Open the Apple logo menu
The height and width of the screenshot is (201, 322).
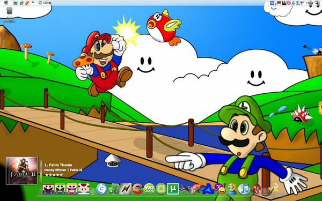pos(6,3)
